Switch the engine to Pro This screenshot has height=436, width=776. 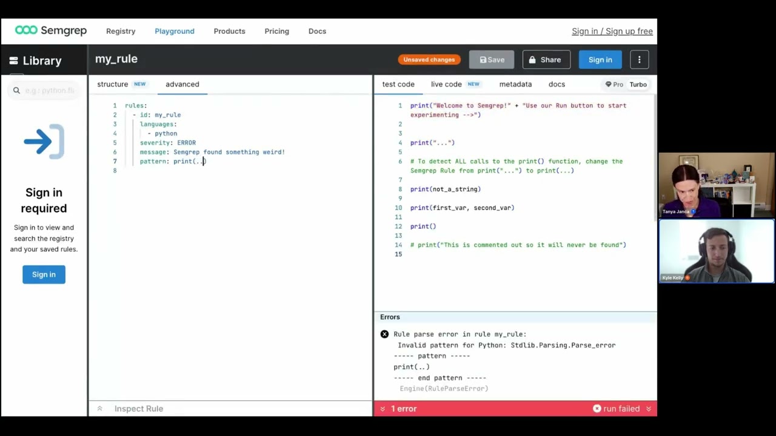tap(614, 84)
